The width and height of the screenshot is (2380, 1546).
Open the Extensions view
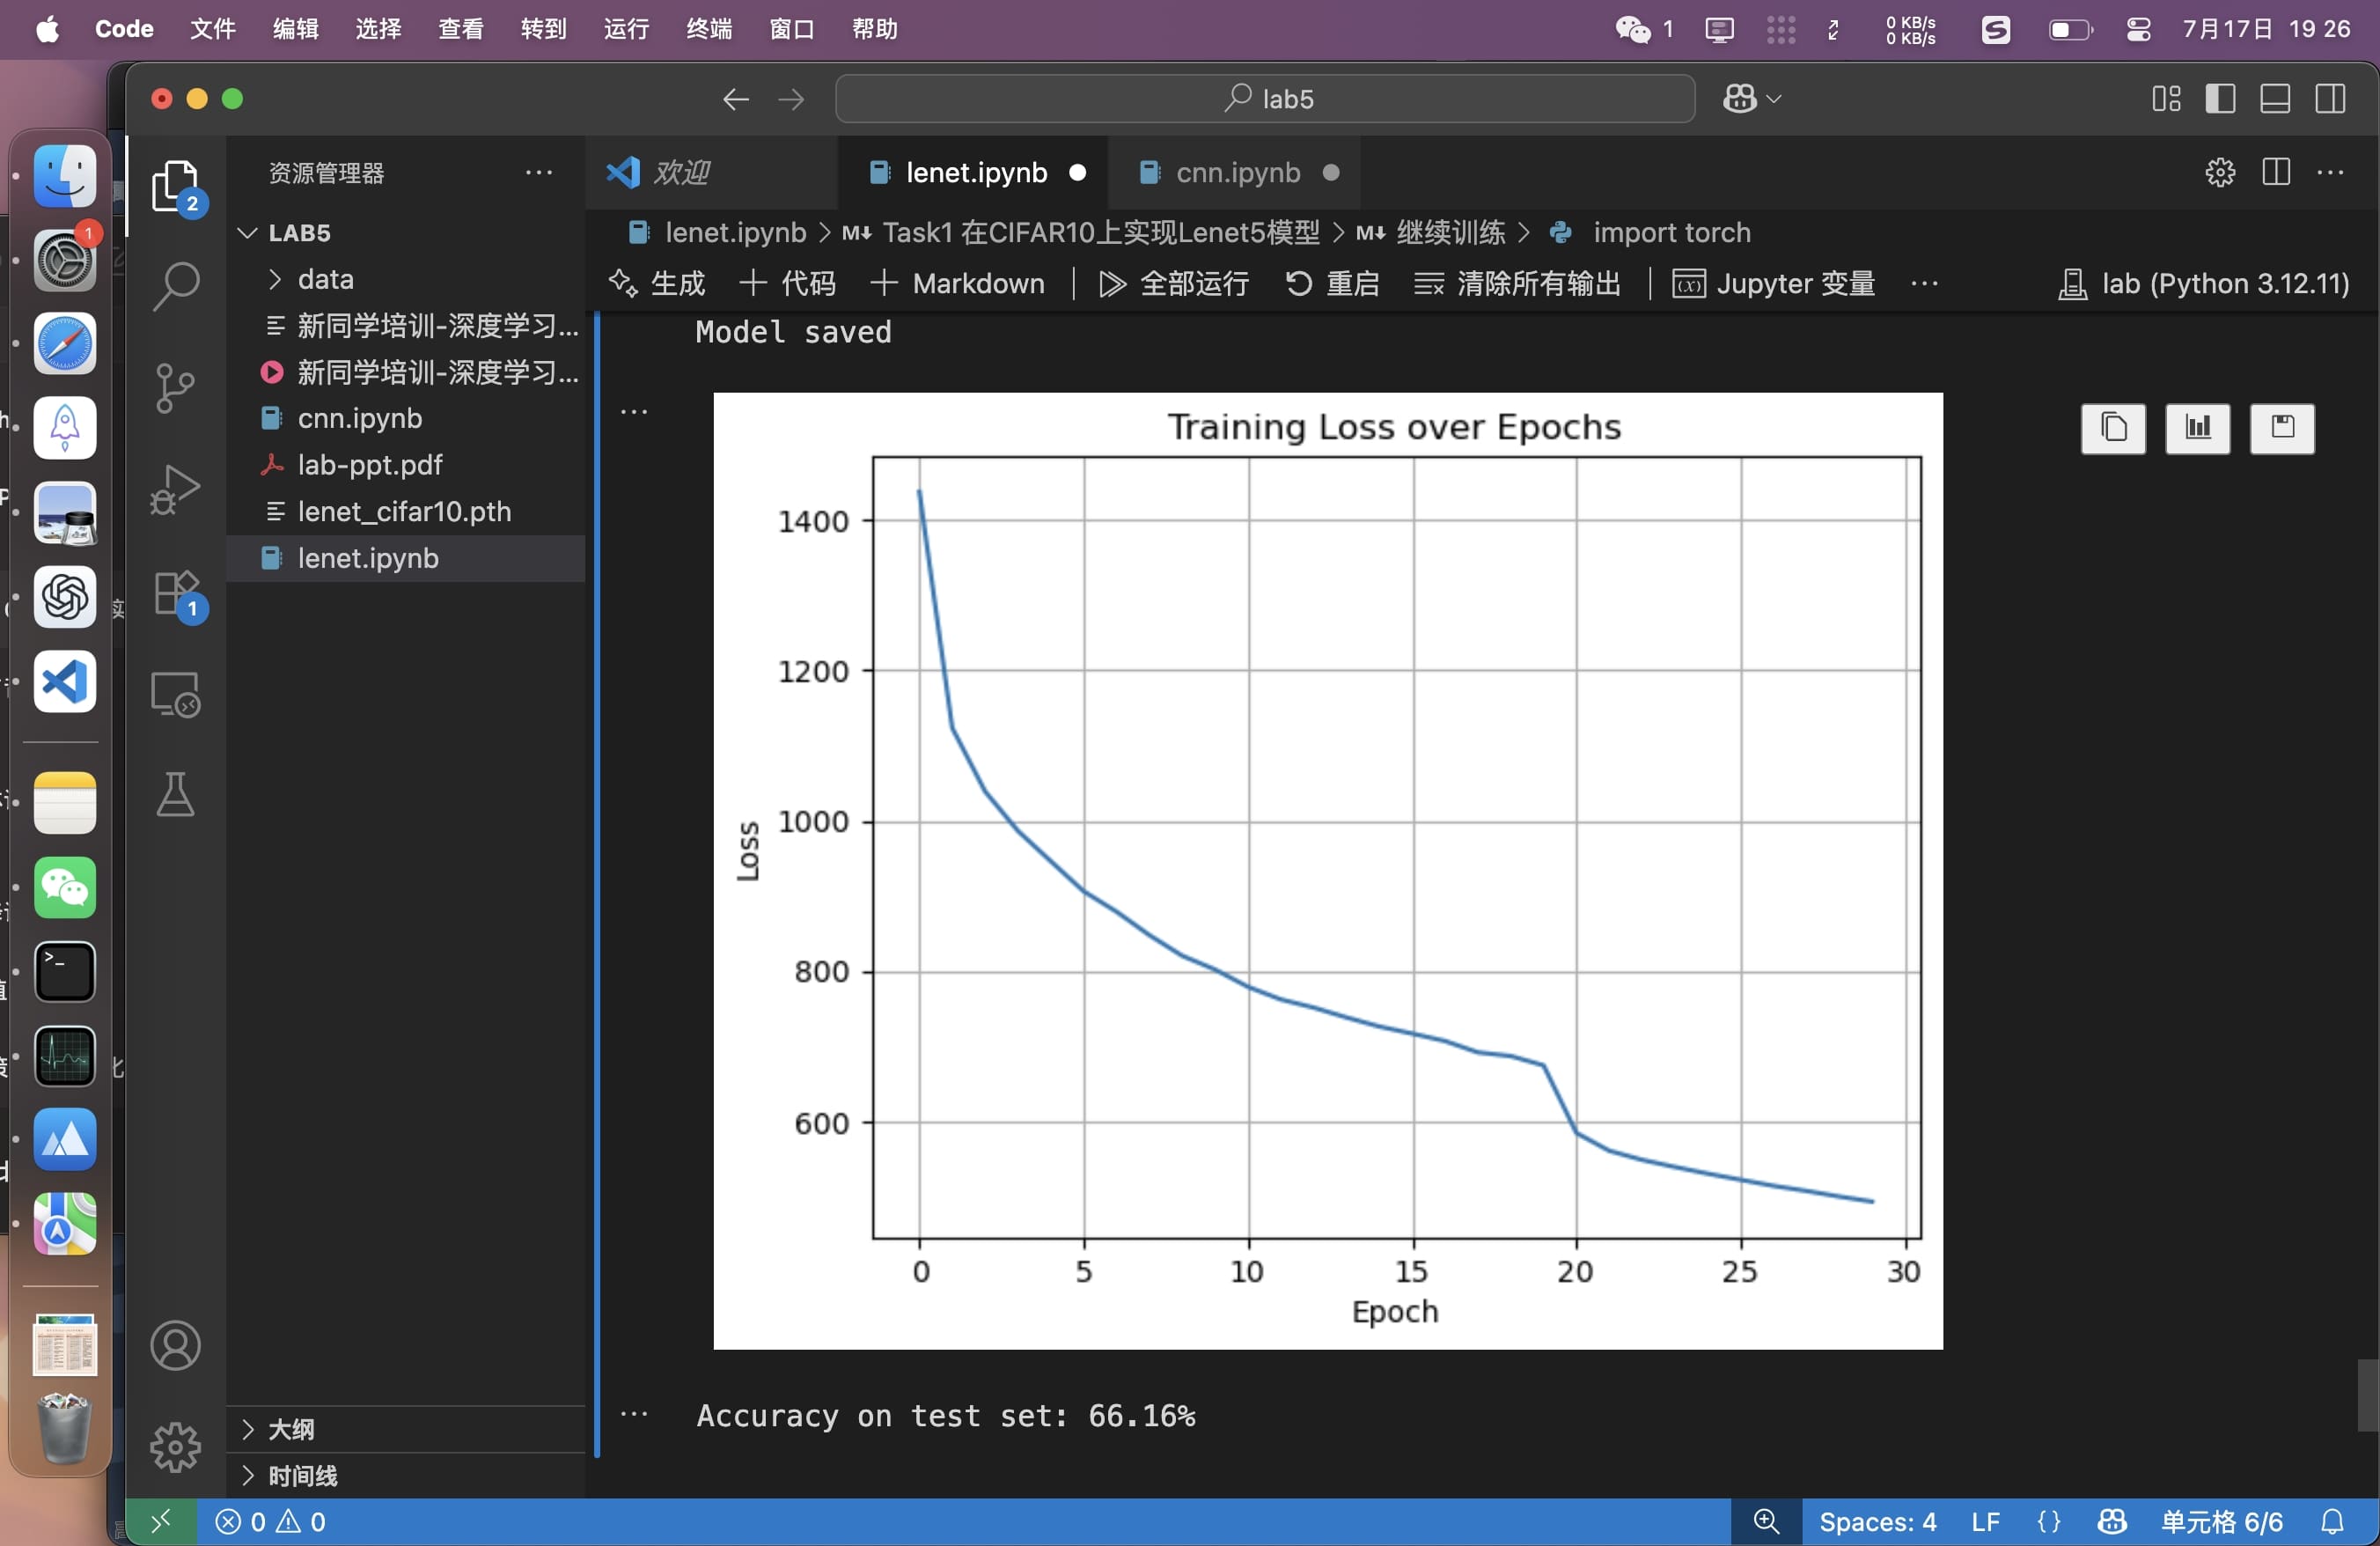(175, 593)
